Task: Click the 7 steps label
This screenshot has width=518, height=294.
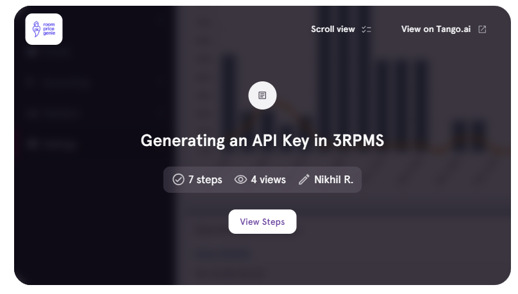Action: point(205,179)
